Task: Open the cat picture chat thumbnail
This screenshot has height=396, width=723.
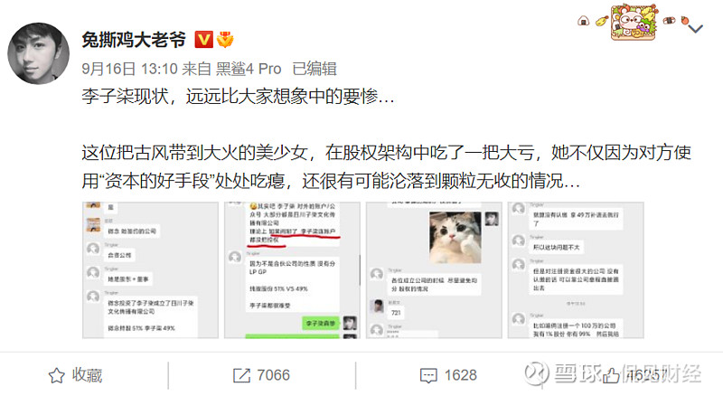Action: click(x=434, y=270)
